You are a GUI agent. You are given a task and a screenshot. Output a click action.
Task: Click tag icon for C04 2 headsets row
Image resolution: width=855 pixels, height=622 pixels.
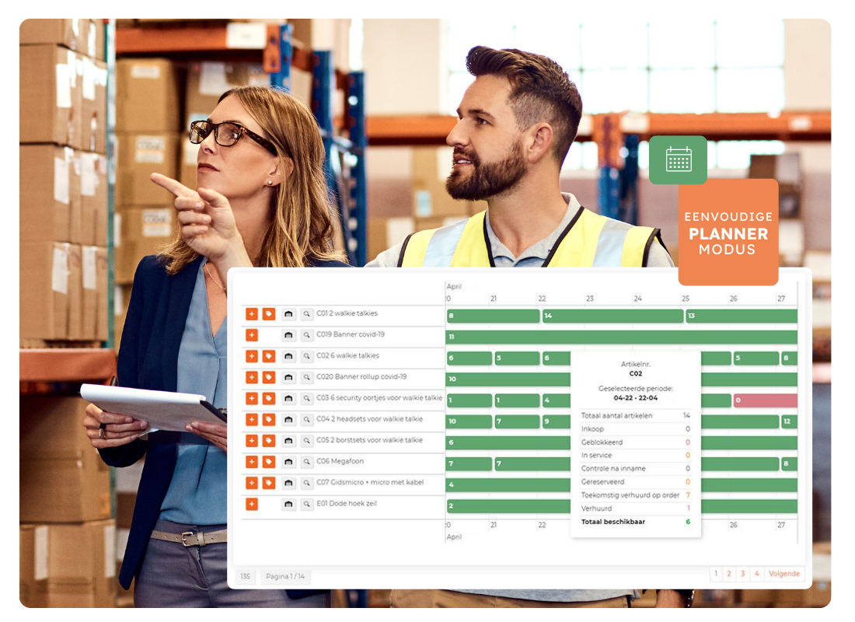pos(268,420)
